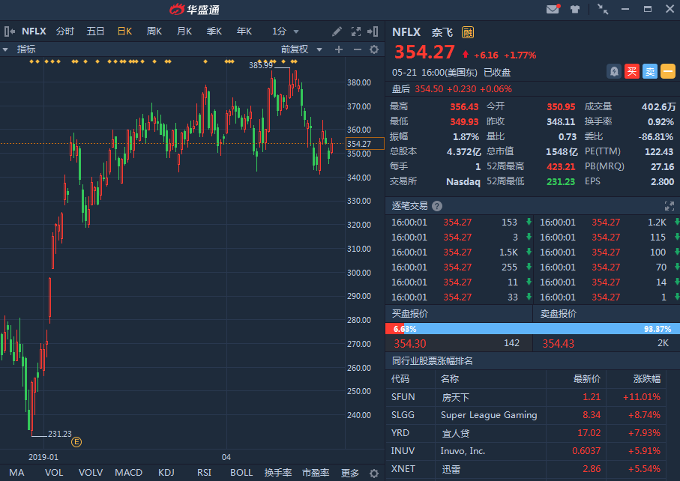Image resolution: width=680 pixels, height=481 pixels.
Task: Open the 1分 minute interval dropdown
Action: [x=286, y=31]
